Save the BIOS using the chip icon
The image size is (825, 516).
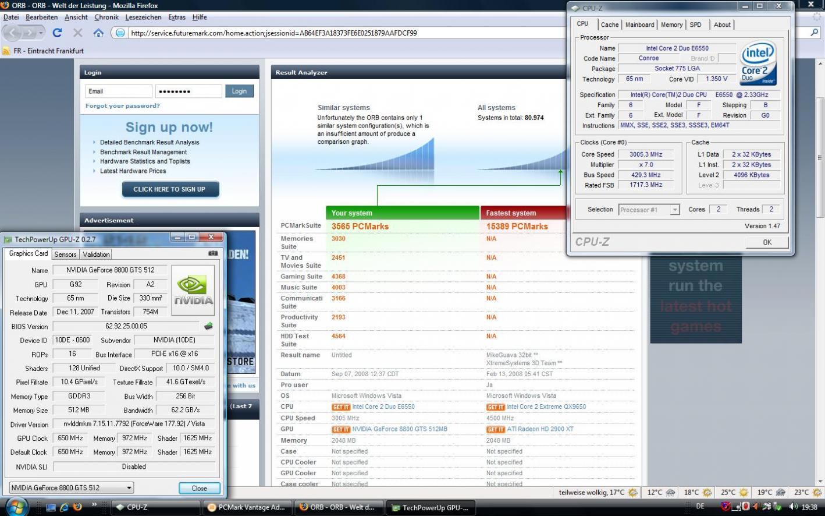208,326
